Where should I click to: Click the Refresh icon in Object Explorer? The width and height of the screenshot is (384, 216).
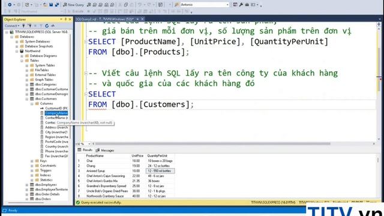click(x=47, y=26)
